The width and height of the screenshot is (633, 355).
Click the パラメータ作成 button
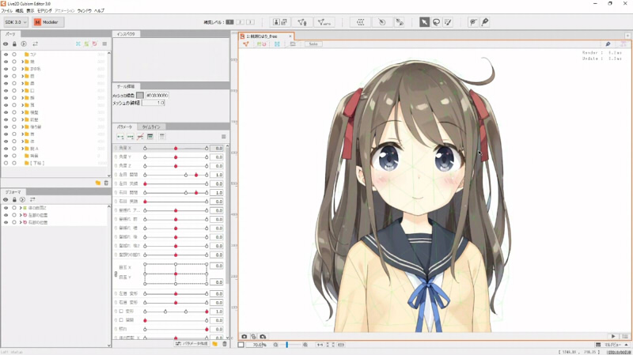[x=191, y=344]
